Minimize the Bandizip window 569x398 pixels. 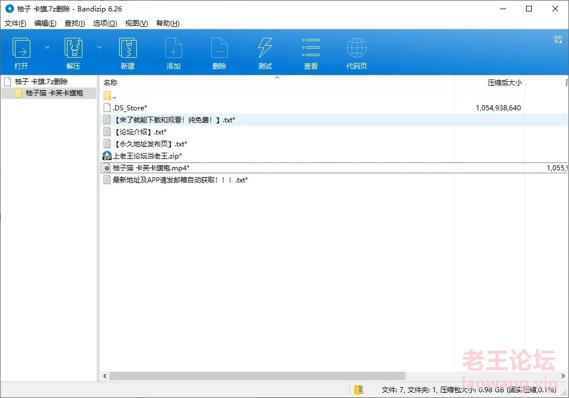pos(503,9)
